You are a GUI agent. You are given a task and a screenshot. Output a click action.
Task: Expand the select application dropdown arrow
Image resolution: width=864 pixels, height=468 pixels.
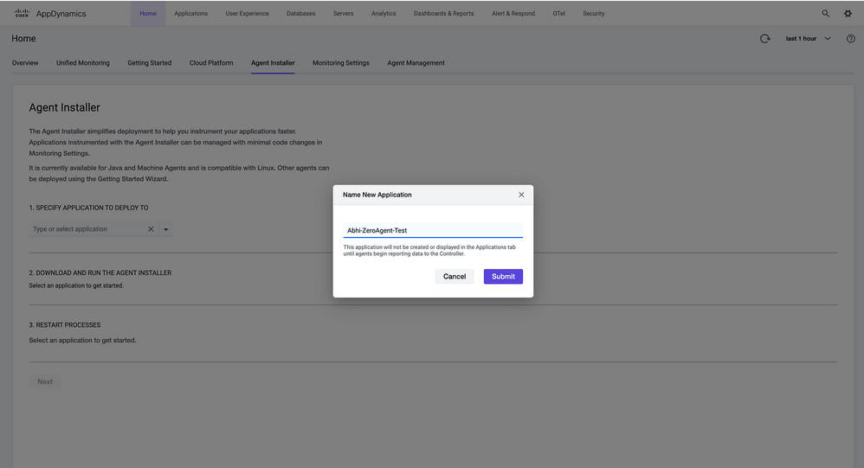click(x=166, y=229)
